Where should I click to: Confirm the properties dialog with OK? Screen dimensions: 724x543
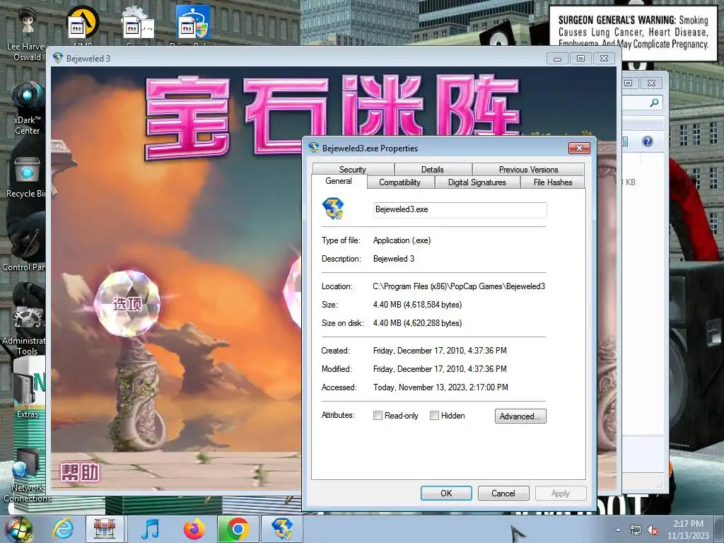[446, 493]
